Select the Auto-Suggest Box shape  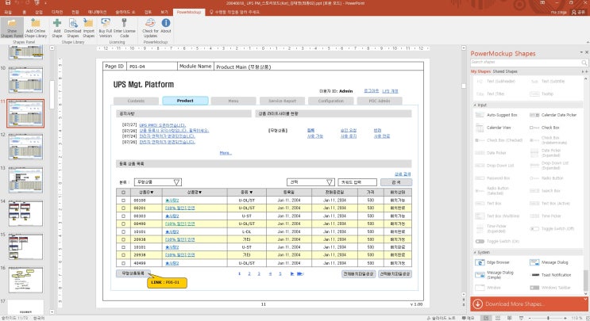(x=496, y=115)
